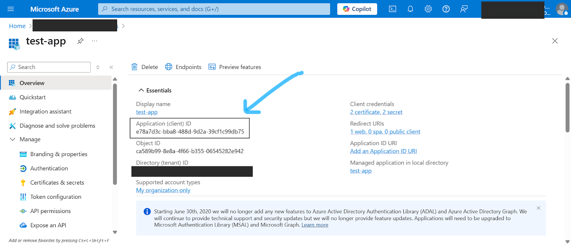Viewport: 571px width, 245px height.
Task: Click the API permissions icon in sidebar
Action: tap(23, 211)
